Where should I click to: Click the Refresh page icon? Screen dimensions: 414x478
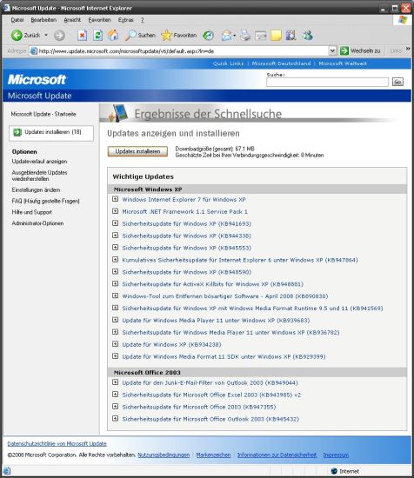pyautogui.click(x=97, y=36)
